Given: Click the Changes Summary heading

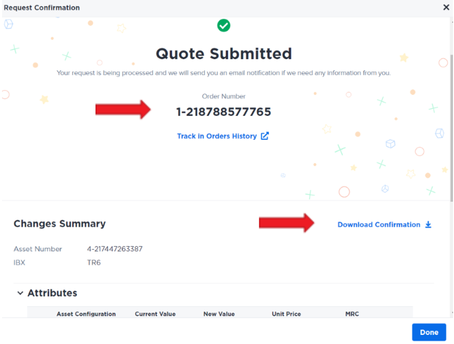Looking at the screenshot, I should (x=60, y=224).
